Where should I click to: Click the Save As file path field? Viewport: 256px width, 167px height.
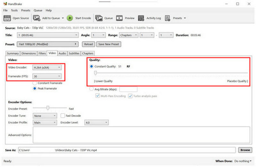coord(127,150)
